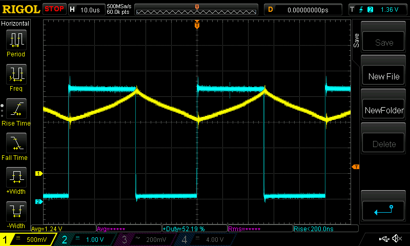Image resolution: width=410 pixels, height=246 pixels.
Task: Select the Period measurement icon
Action: tap(16, 42)
